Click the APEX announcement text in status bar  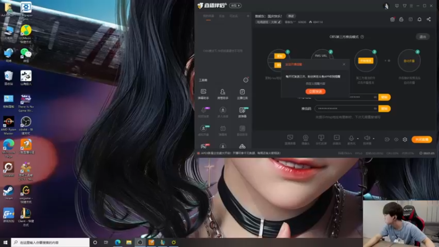240,153
